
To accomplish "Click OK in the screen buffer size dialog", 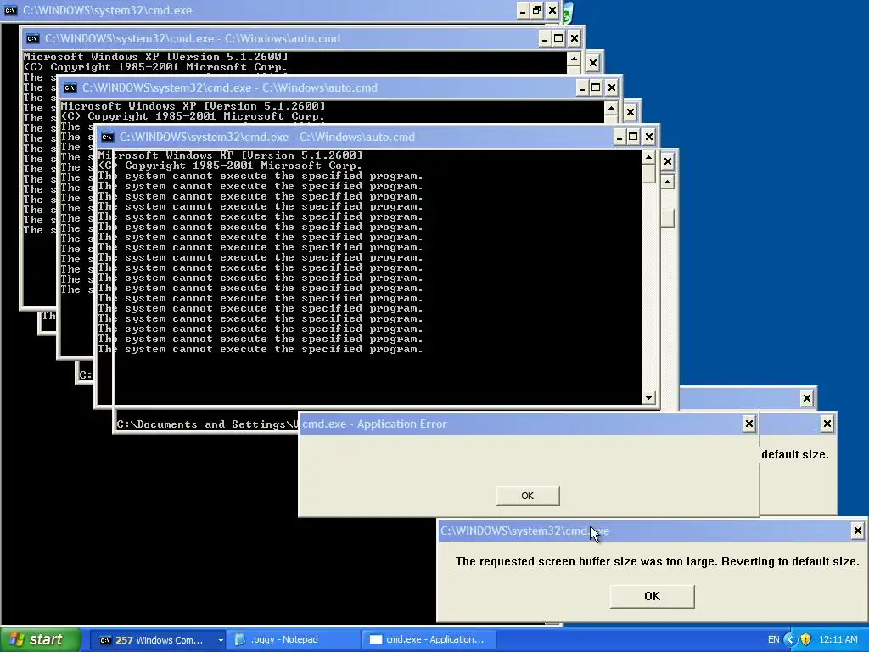I will pos(652,596).
